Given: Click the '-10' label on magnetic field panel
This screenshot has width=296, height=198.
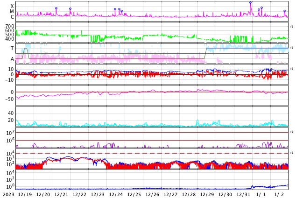Looking at the screenshot, I should click(x=10, y=80).
